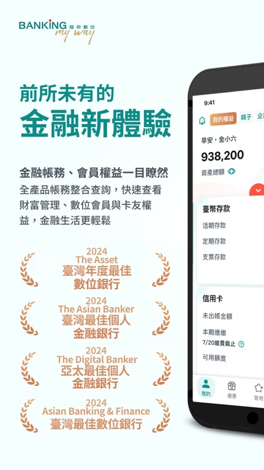Tap the 938,200 total asset amount
Viewport: 264px width, 470px height.
pos(222,156)
